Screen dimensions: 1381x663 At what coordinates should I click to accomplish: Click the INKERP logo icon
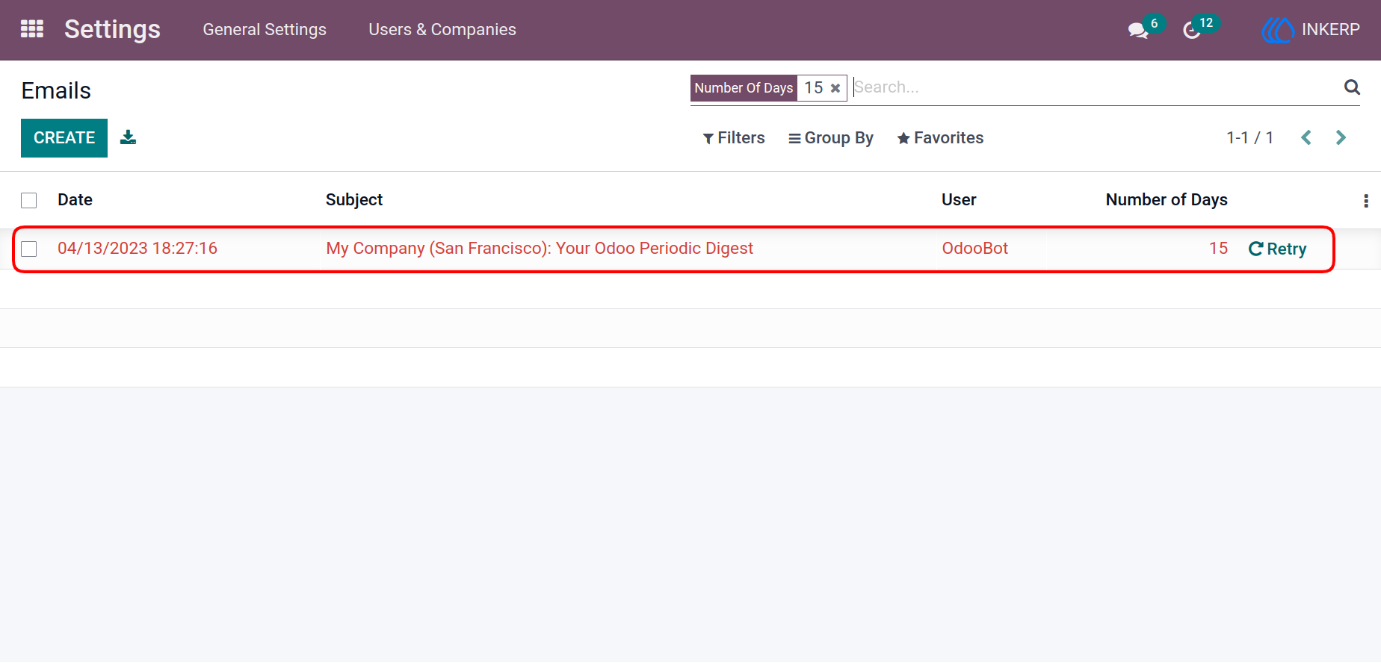[x=1278, y=30]
